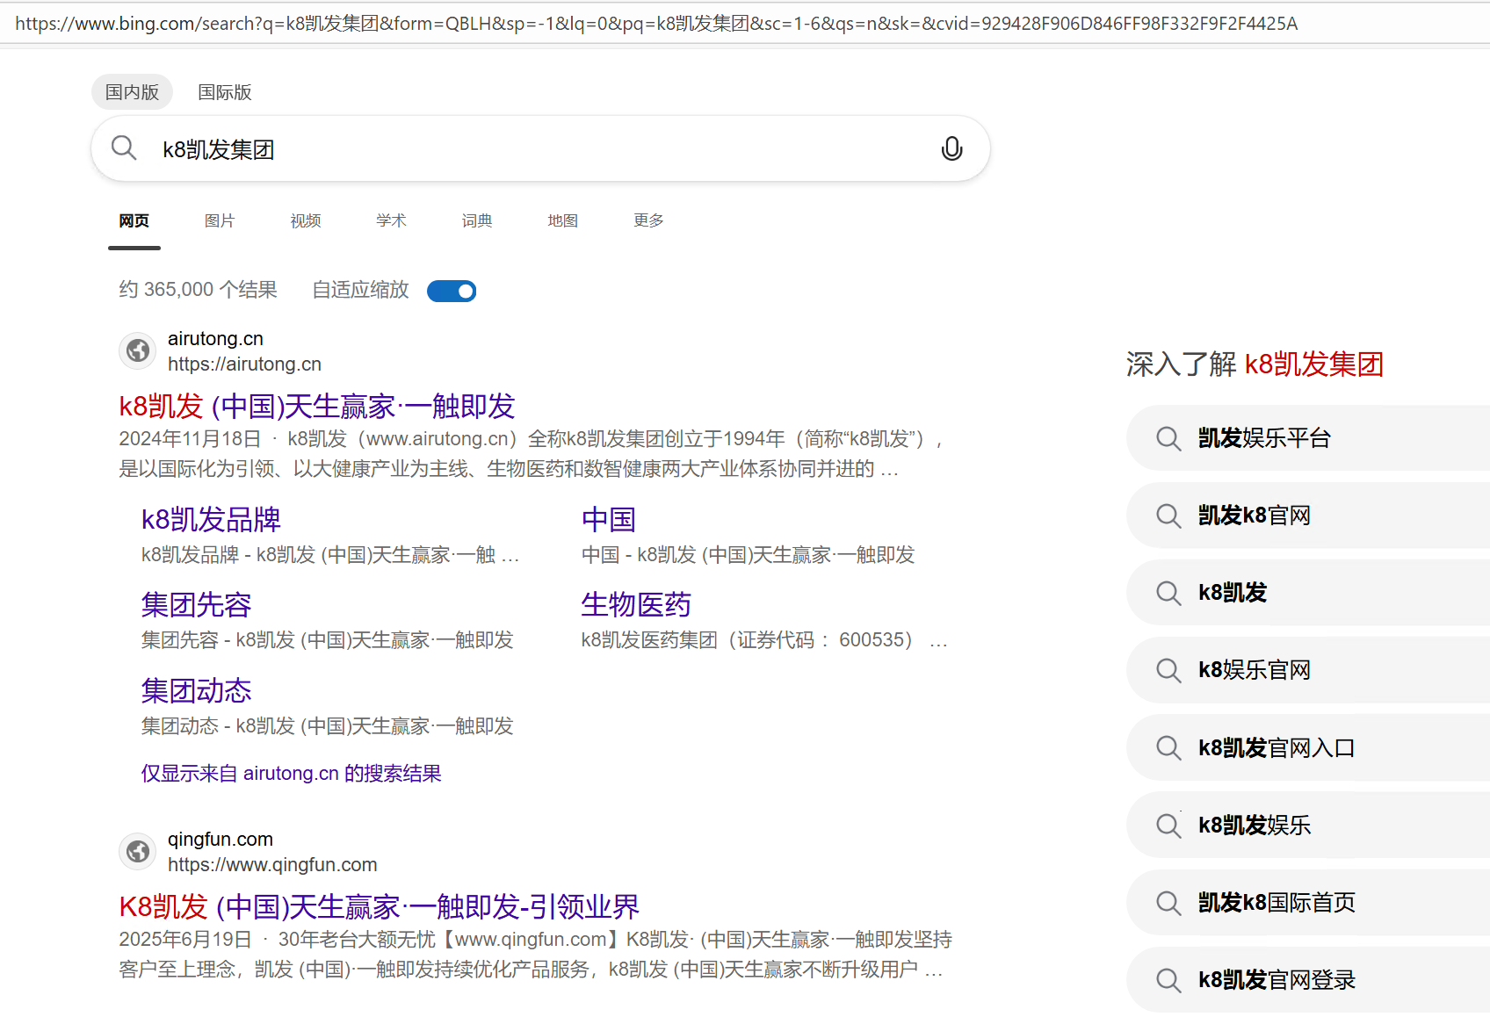This screenshot has width=1490, height=1024.
Task: Open the 视频 search tab
Action: [x=306, y=220]
